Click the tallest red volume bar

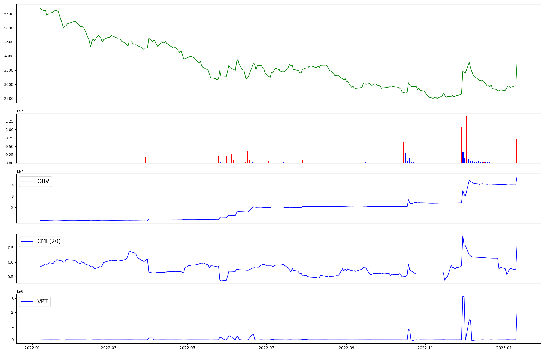(467, 139)
